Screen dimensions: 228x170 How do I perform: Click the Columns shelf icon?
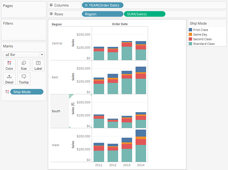pos(51,5)
